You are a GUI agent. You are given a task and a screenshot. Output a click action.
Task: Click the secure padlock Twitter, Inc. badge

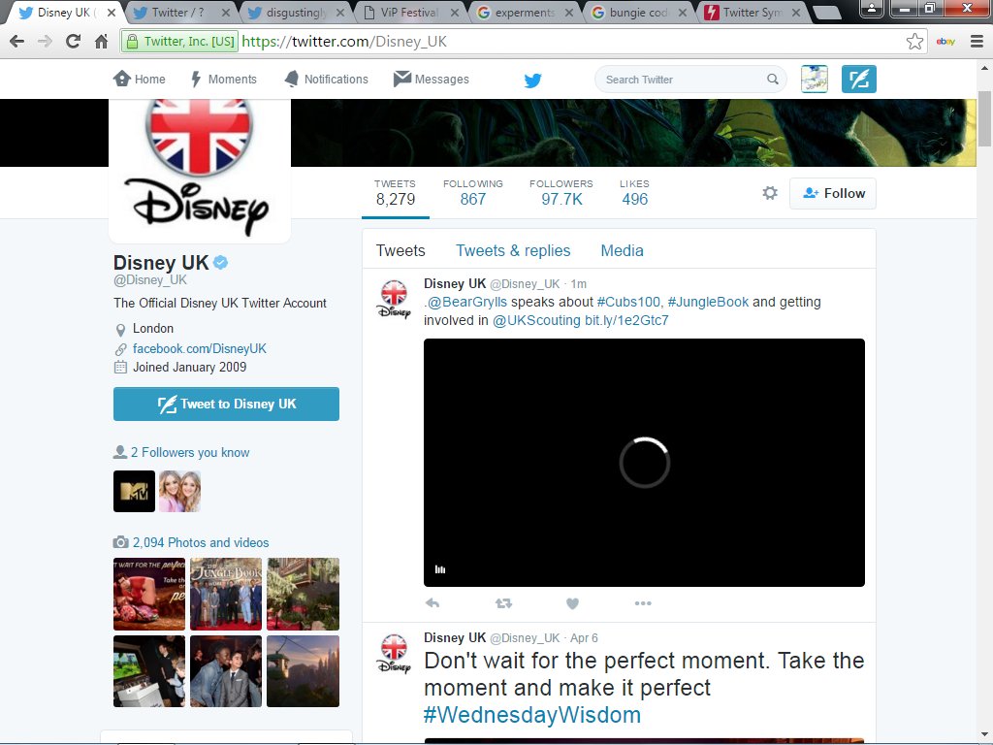(179, 42)
